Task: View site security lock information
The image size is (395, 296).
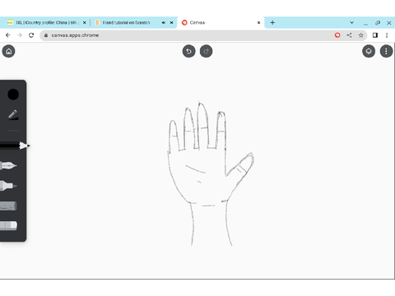Action: [x=46, y=35]
